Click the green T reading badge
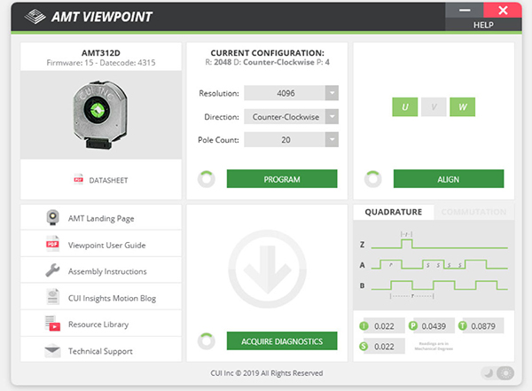 463,326
